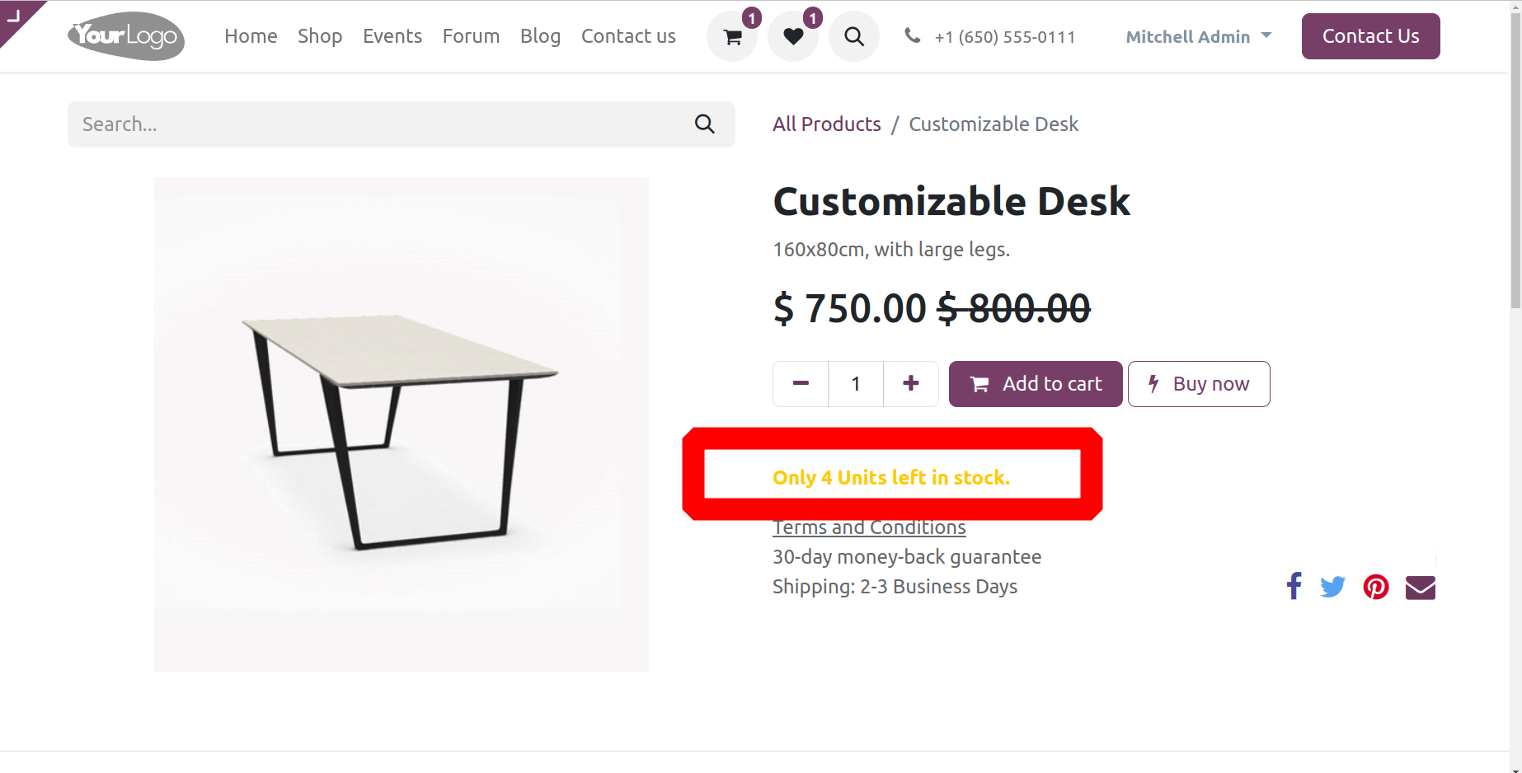The image size is (1522, 773).
Task: Expand the Mitchell Admin user dropdown
Action: [1198, 36]
